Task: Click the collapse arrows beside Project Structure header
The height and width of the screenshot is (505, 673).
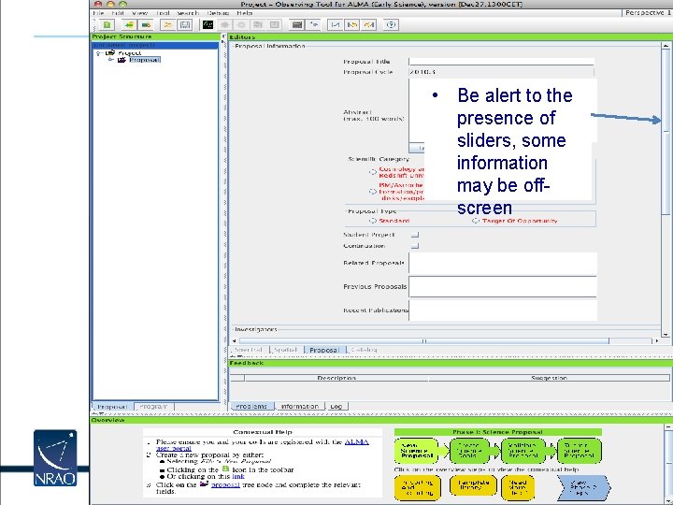Action: click(223, 37)
